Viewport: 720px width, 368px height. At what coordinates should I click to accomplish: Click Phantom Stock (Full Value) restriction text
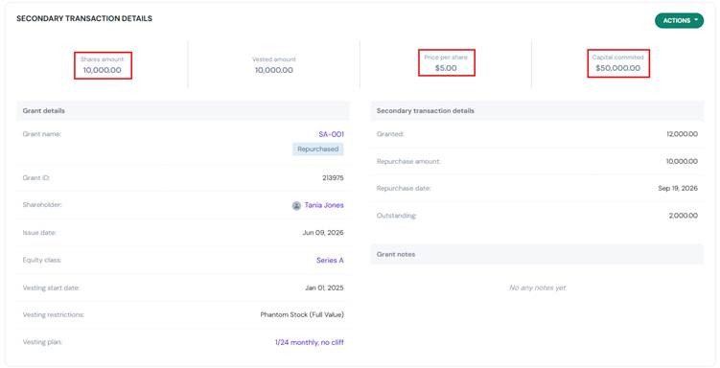[x=302, y=314]
